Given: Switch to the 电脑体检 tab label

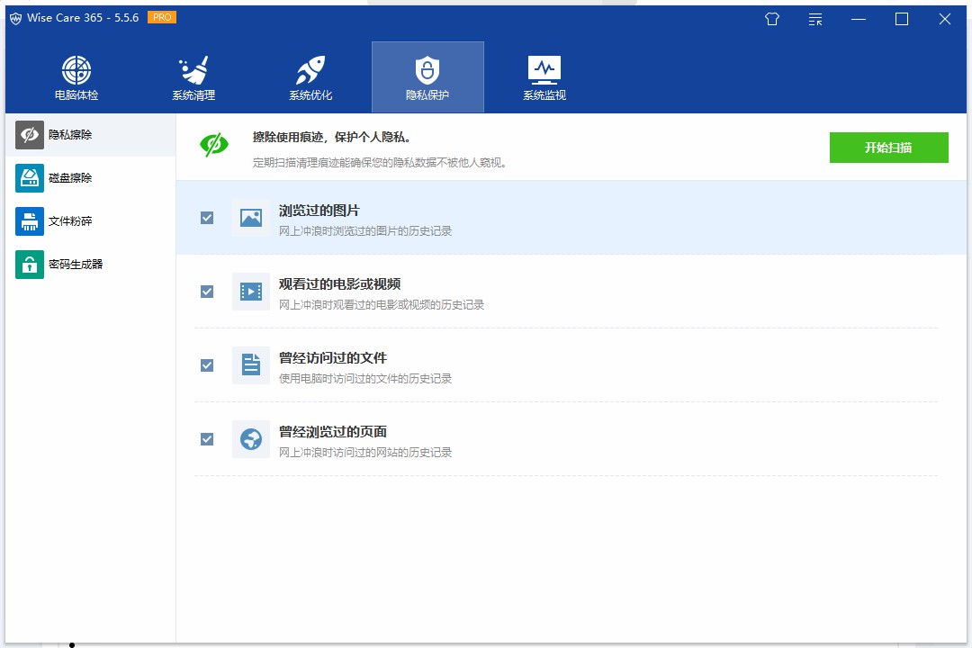Looking at the screenshot, I should click(x=76, y=95).
